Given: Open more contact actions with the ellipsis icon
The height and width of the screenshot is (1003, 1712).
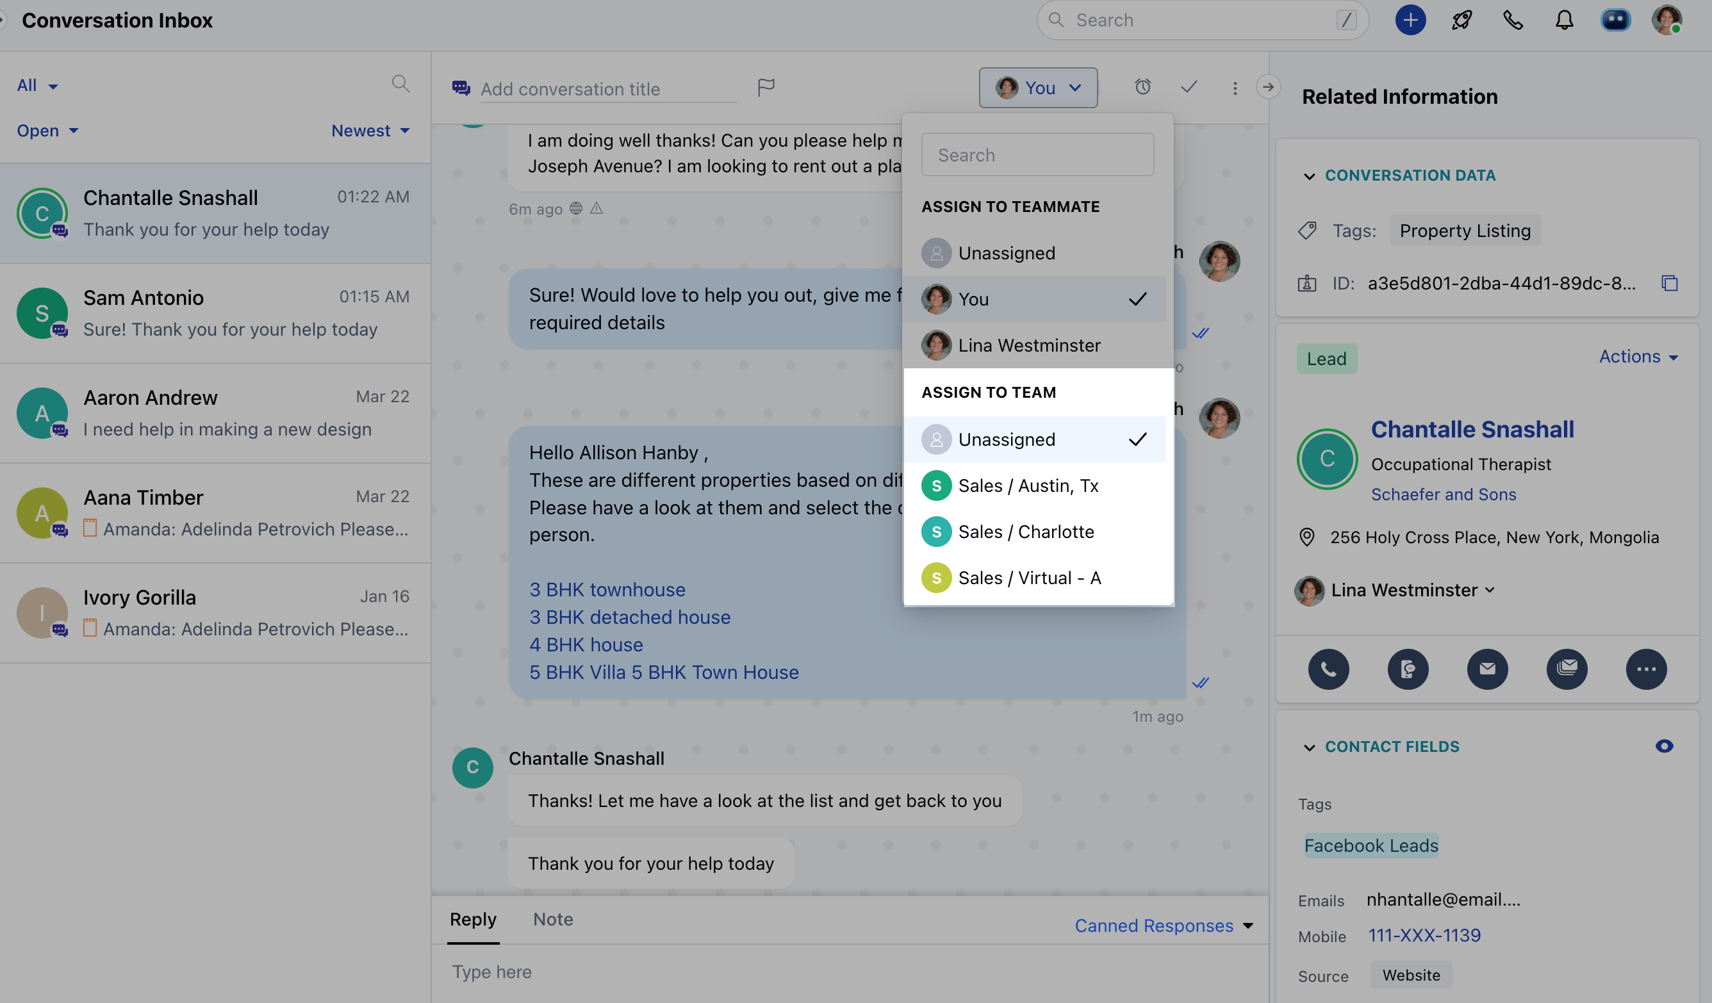Looking at the screenshot, I should pos(1646,669).
